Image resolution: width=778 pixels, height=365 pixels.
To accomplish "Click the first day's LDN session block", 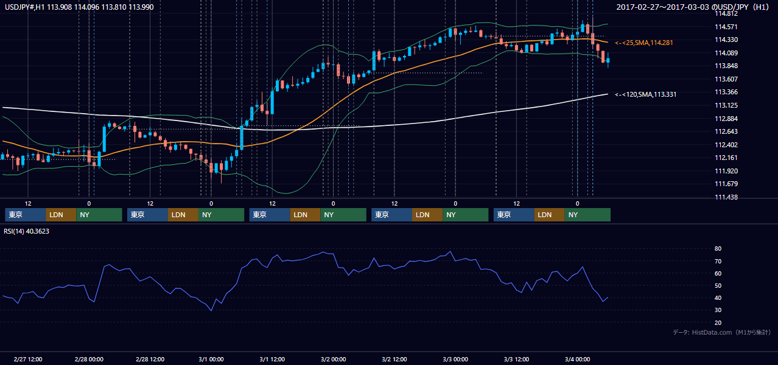I will point(61,215).
